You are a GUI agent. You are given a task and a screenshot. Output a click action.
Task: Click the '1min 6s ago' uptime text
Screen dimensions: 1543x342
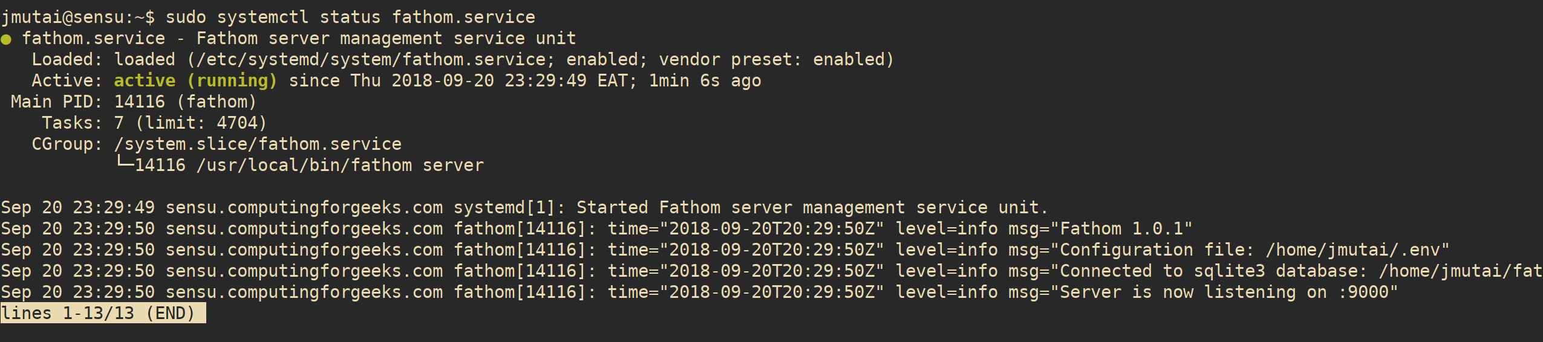705,81
